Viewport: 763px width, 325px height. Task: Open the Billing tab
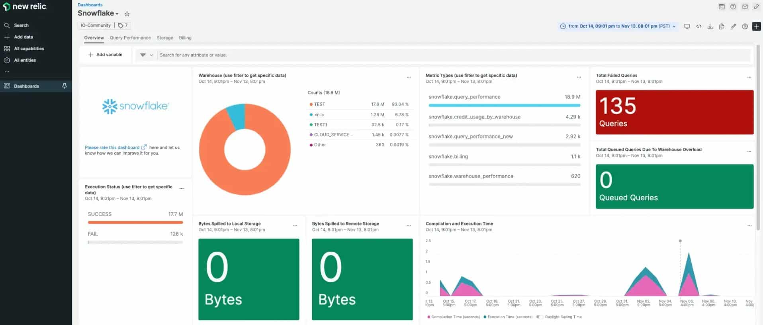[185, 38]
